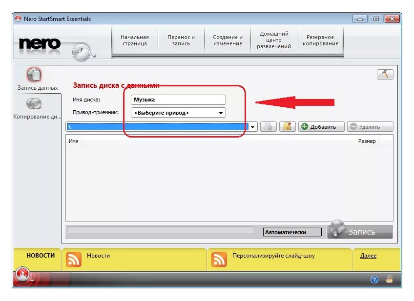Image resolution: width=414 pixels, height=301 pixels.
Task: Click the highlighted path field
Action: point(157,127)
